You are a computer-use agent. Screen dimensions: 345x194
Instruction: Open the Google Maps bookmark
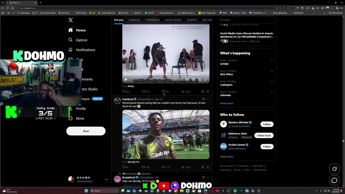(23, 13)
